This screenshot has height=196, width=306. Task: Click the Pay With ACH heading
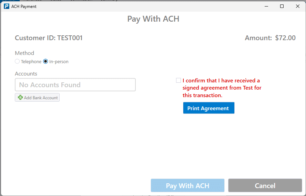(x=153, y=19)
